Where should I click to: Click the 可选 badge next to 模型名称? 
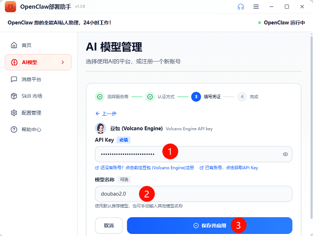coord(124,180)
